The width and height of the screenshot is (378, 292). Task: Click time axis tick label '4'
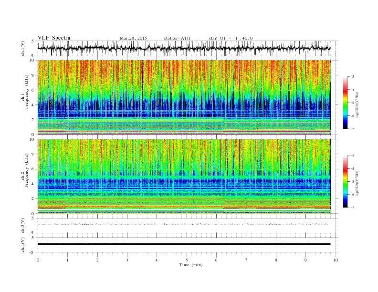click(x=157, y=260)
